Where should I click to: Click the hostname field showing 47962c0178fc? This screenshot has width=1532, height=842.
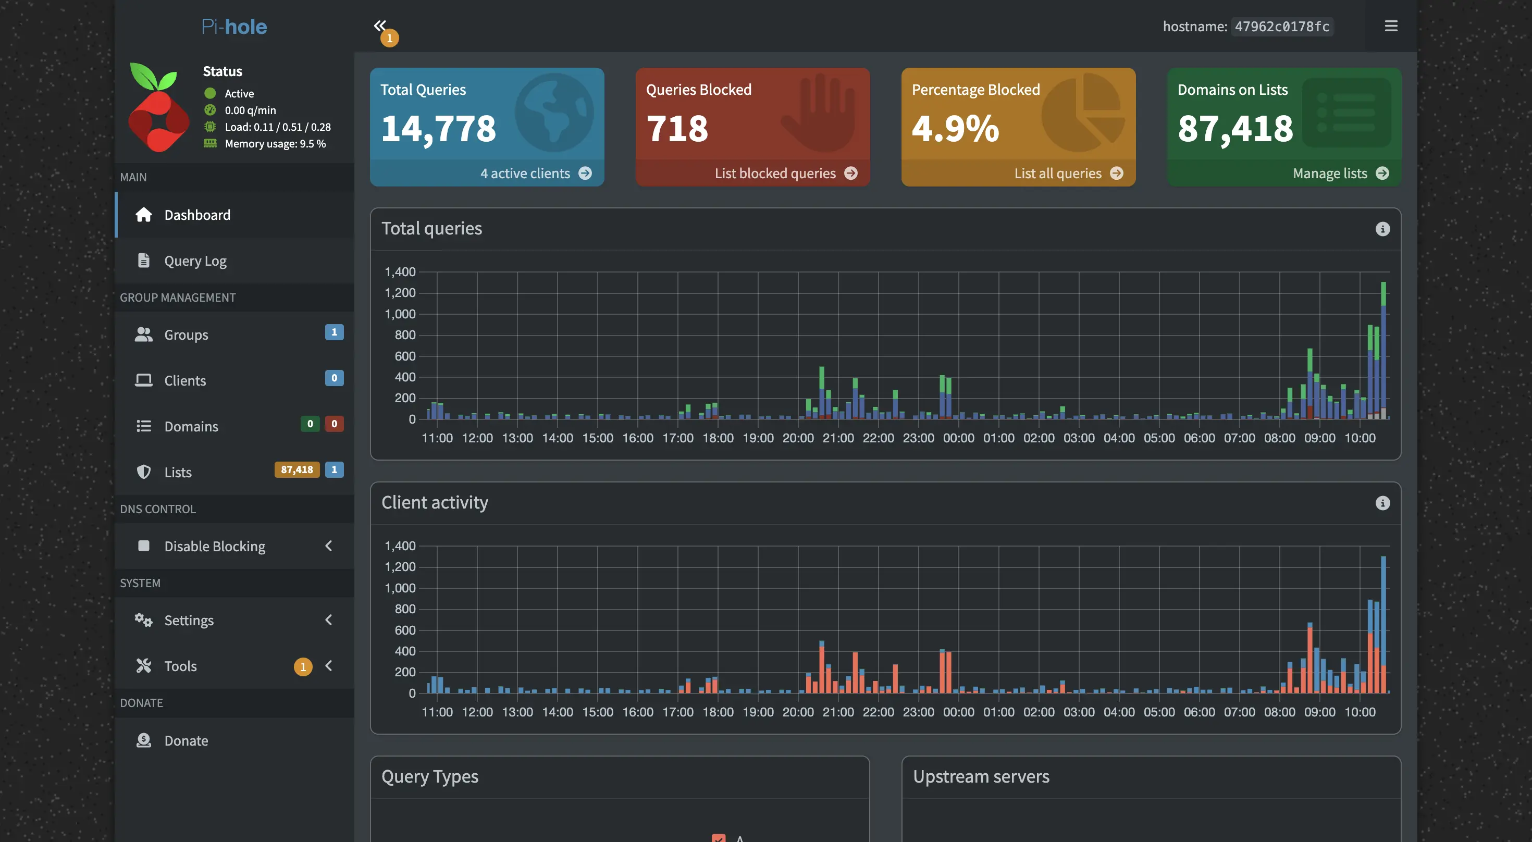click(1282, 26)
